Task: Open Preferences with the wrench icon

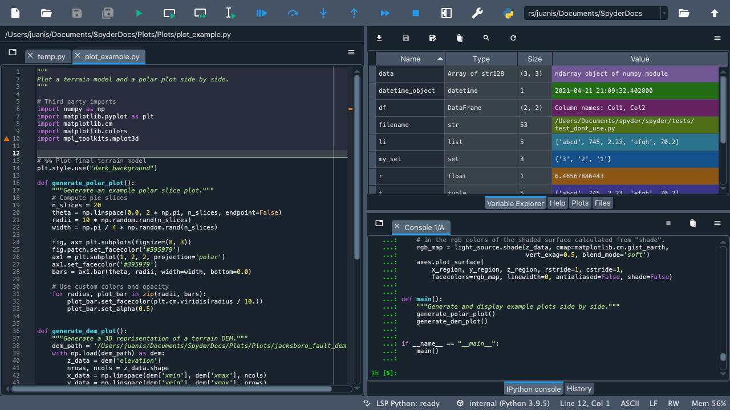Action: pyautogui.click(x=477, y=13)
